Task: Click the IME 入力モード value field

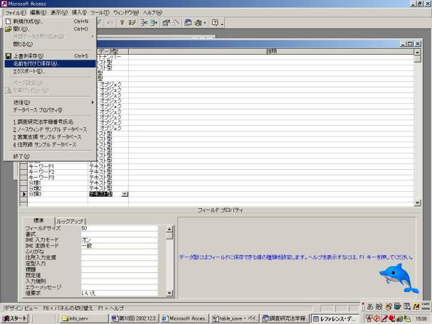Action: point(120,240)
